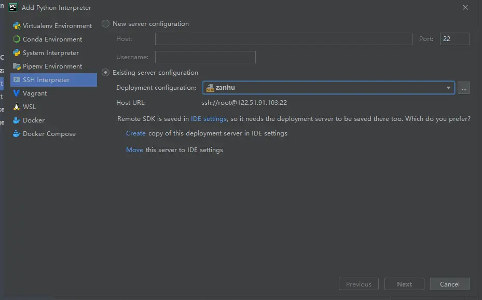Switch to Vagrant interpreter type
This screenshot has height=300, width=482.
click(x=53, y=93)
